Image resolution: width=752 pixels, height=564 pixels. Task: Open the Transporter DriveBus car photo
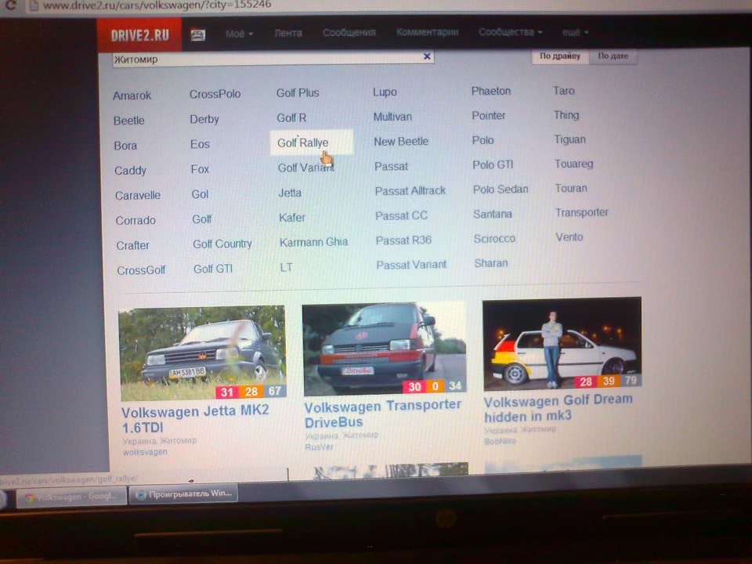(x=384, y=348)
